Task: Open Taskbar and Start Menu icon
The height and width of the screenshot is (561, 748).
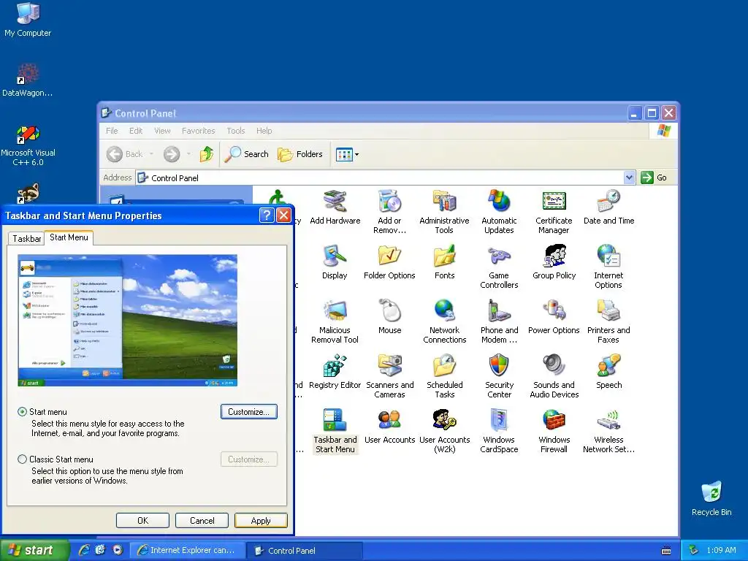Action: point(335,431)
